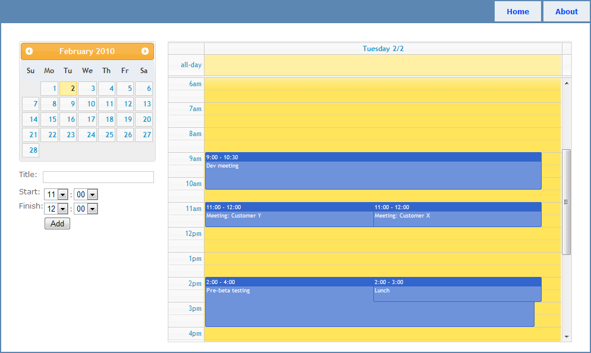Click the 7am time slot

coord(382,109)
